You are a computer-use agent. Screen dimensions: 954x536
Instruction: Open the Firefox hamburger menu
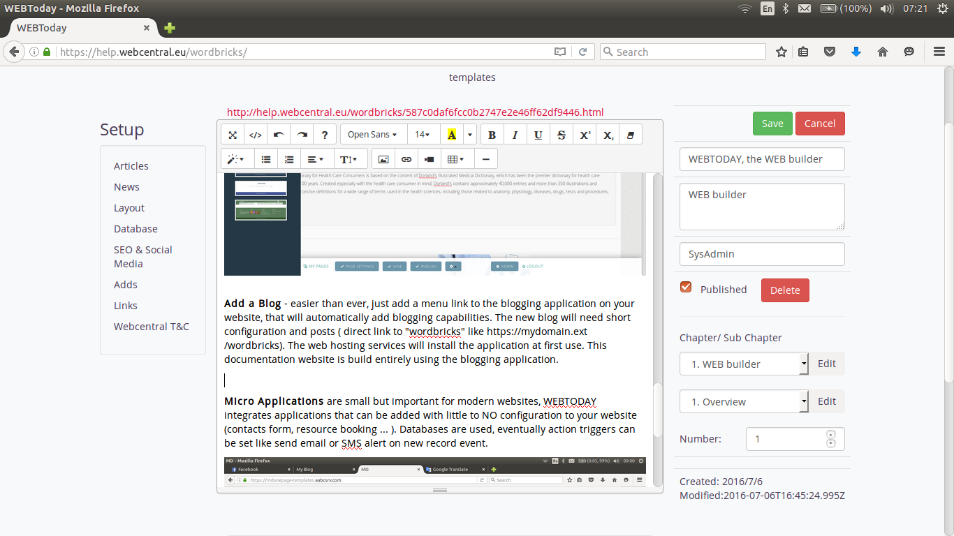coord(939,52)
